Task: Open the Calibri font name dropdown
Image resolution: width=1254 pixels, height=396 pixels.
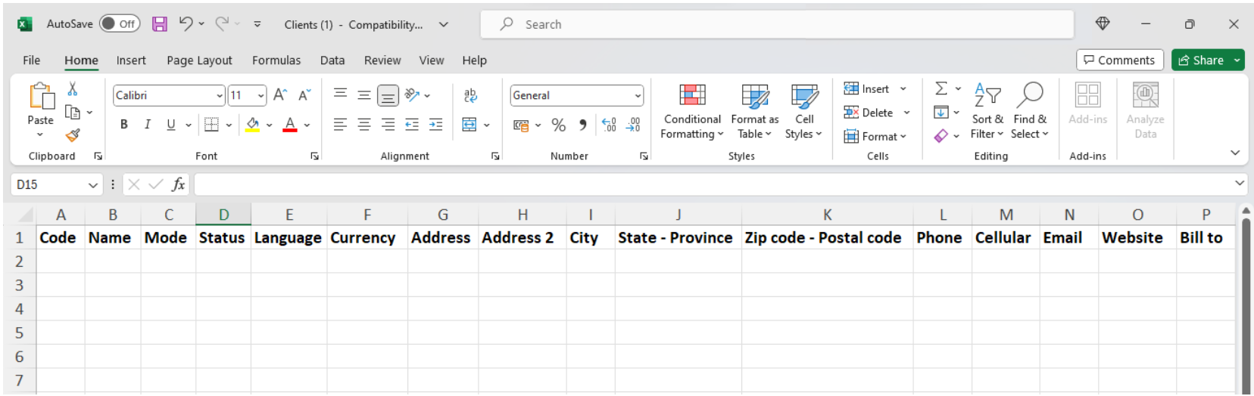Action: (x=220, y=96)
